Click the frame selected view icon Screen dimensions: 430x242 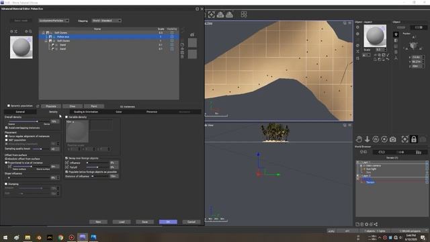(211, 15)
